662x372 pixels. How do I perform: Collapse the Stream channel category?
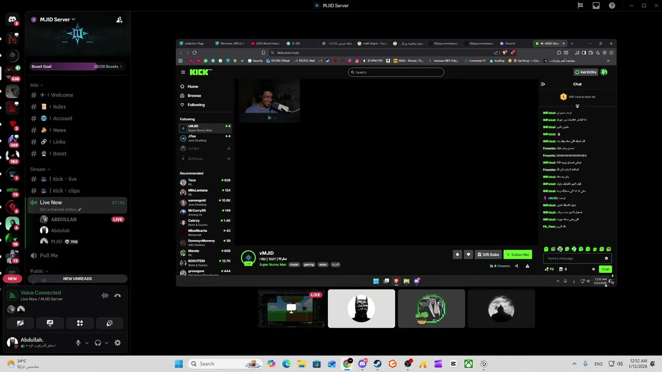[x=40, y=169]
